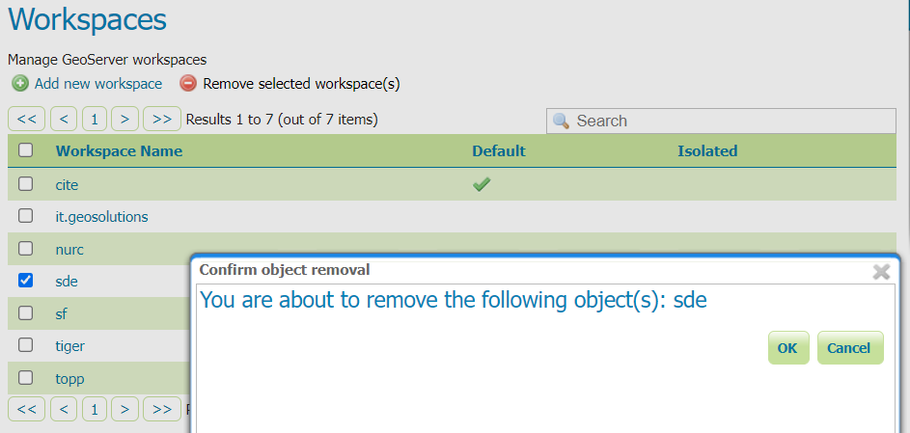
Task: Sort by Isolated column header
Action: click(706, 150)
